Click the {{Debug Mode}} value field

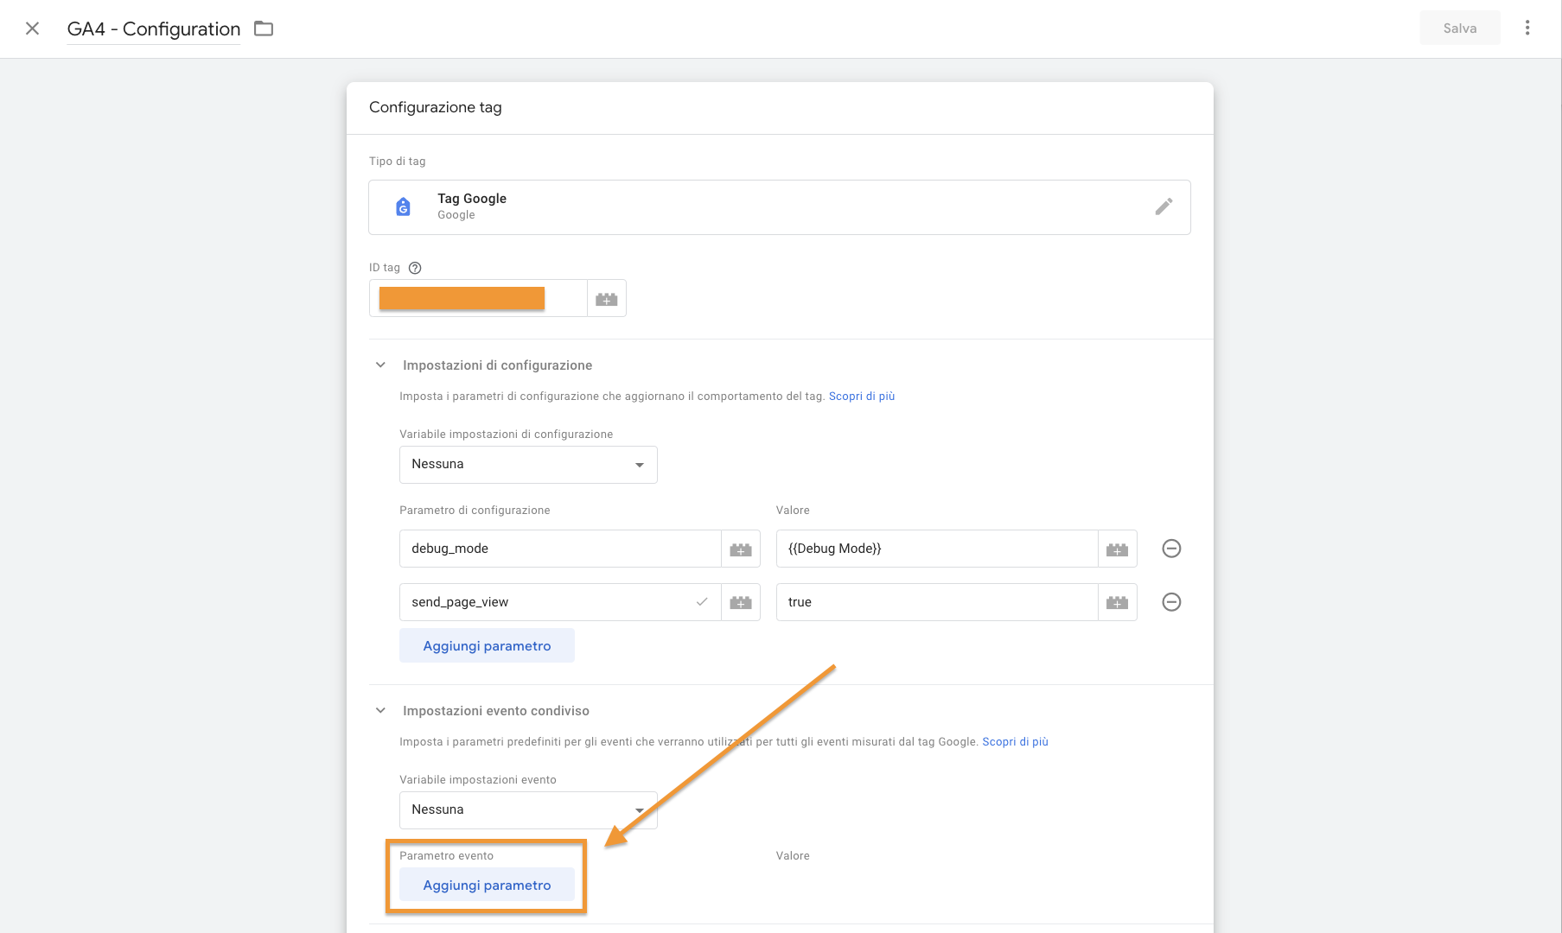click(x=937, y=549)
